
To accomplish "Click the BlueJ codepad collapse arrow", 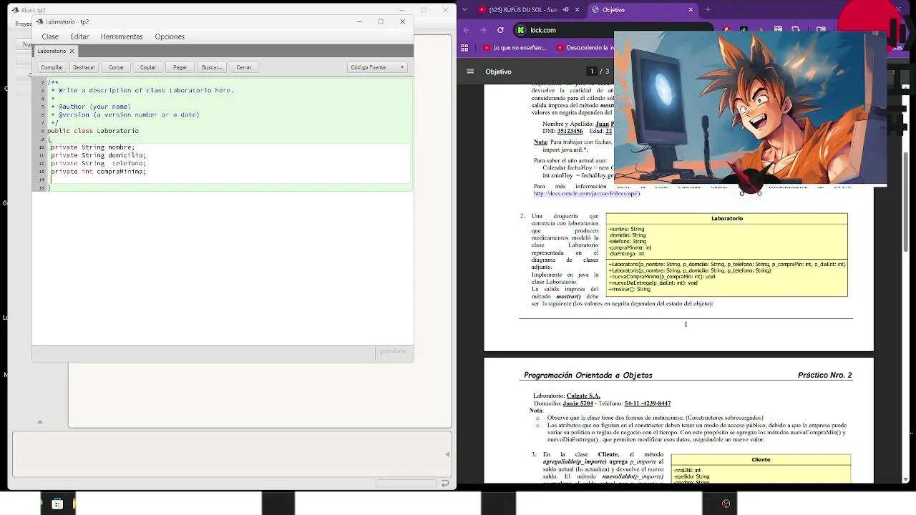I will (447, 454).
